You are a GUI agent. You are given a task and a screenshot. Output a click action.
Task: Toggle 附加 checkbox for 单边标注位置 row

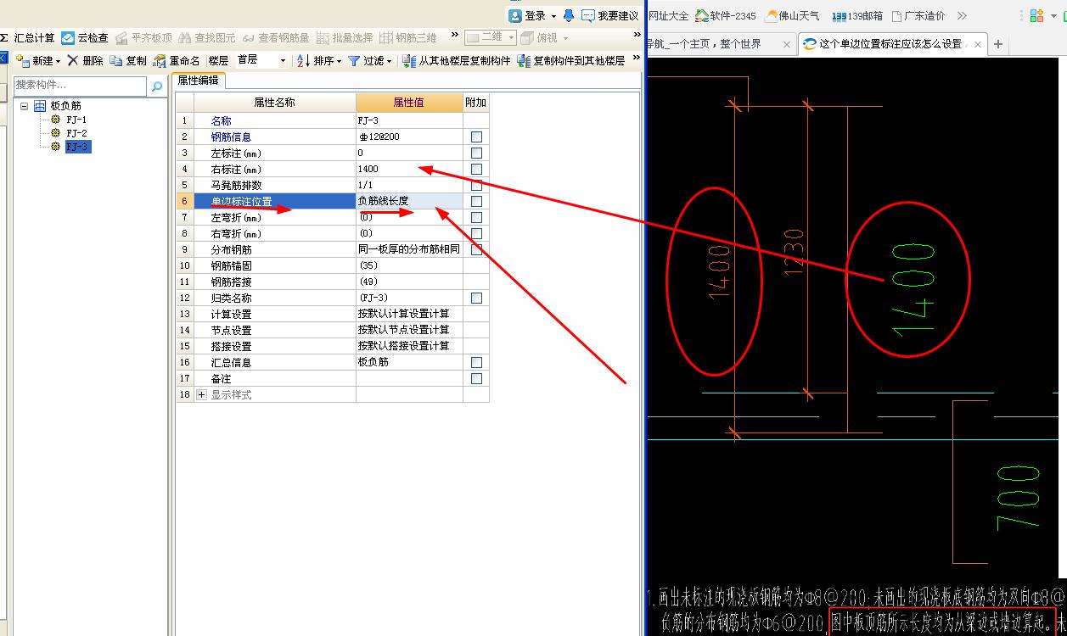(476, 201)
